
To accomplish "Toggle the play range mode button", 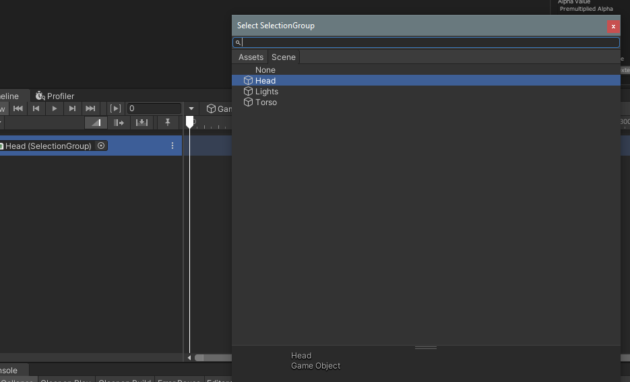I will [116, 108].
